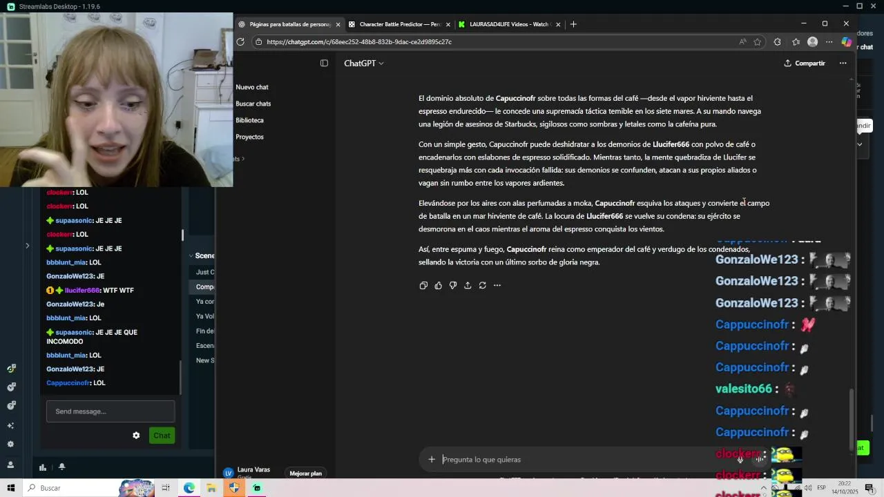Open the ChatGPT model selector dropdown
This screenshot has height=497, width=884.
pos(364,63)
